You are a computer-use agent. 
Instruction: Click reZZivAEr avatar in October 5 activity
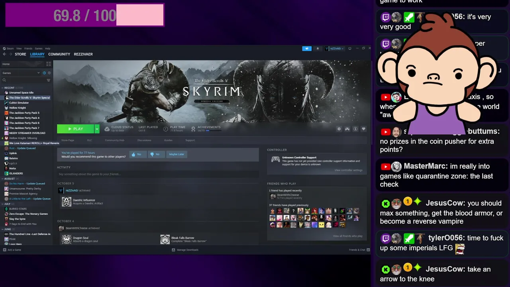point(61,191)
